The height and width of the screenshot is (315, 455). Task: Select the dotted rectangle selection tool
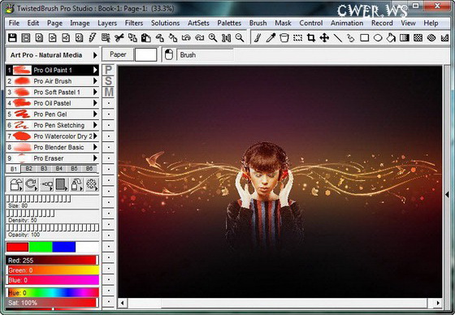point(297,37)
